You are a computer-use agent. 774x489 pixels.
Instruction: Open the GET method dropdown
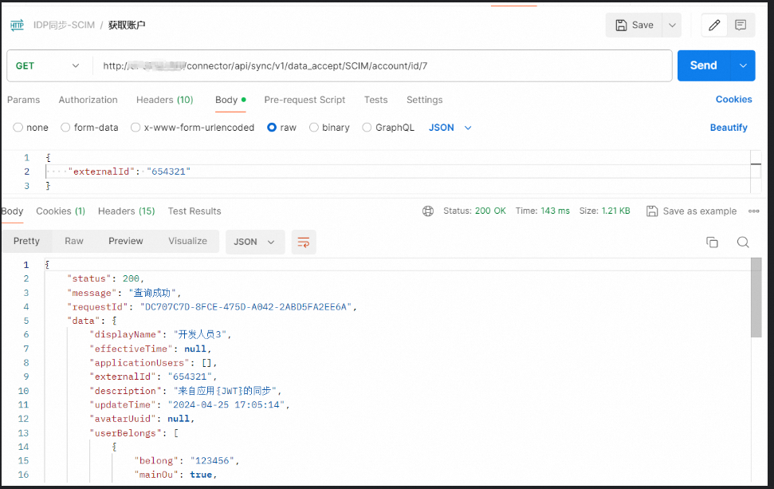tap(48, 65)
